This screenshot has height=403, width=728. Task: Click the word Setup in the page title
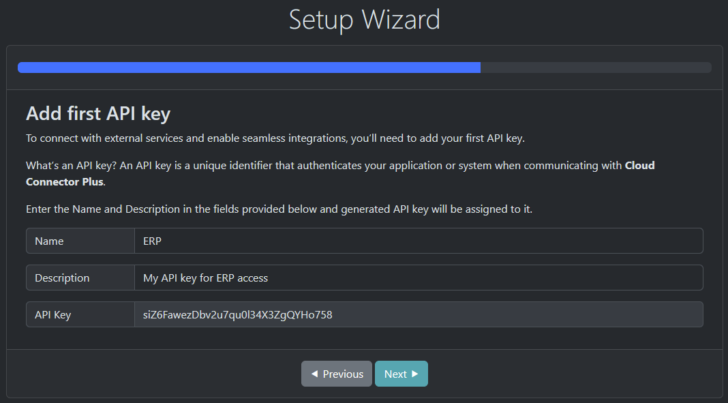322,19
